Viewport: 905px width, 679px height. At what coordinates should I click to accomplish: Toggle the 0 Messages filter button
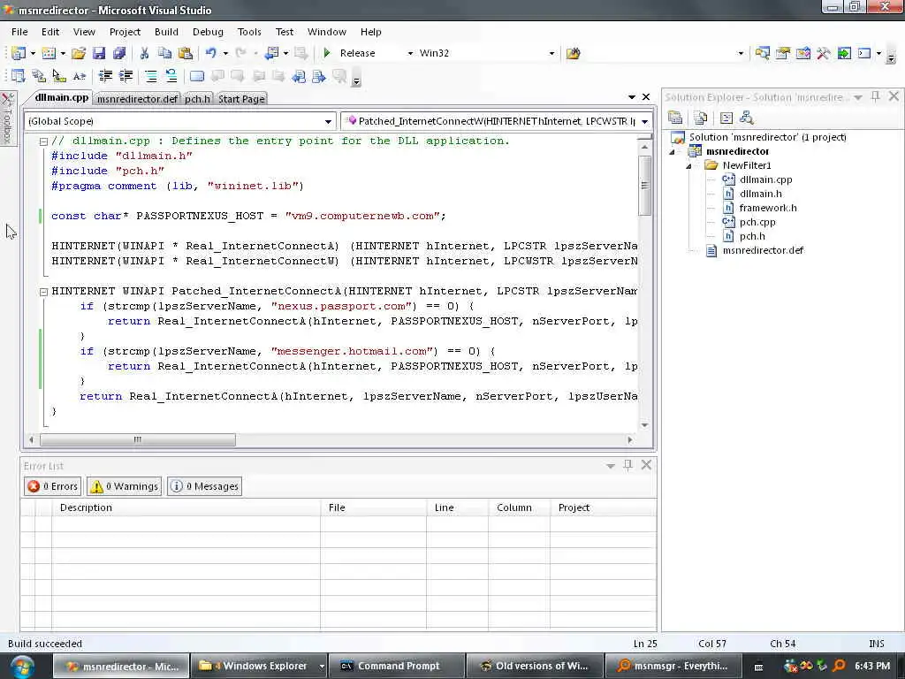pyautogui.click(x=204, y=486)
